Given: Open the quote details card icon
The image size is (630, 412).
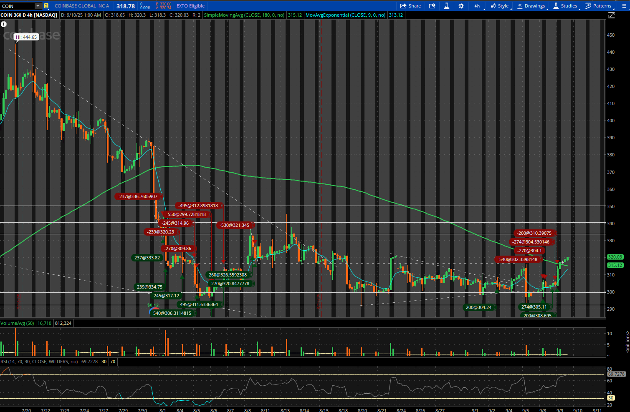Looking at the screenshot, I should 432,6.
